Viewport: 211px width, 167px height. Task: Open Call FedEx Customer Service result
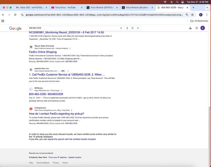[67, 75]
